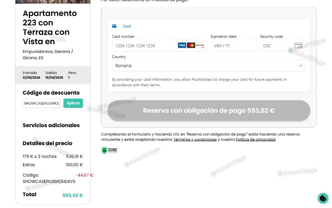Click the 538,19 € nights amount

74,157
